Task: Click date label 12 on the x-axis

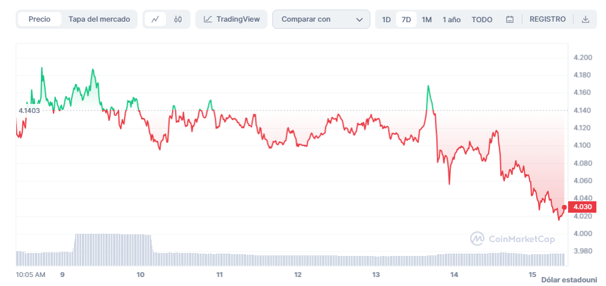Action: [298, 275]
